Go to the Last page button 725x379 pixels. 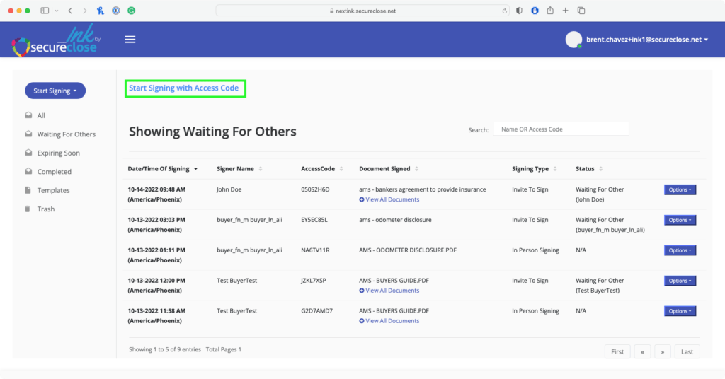(x=687, y=351)
